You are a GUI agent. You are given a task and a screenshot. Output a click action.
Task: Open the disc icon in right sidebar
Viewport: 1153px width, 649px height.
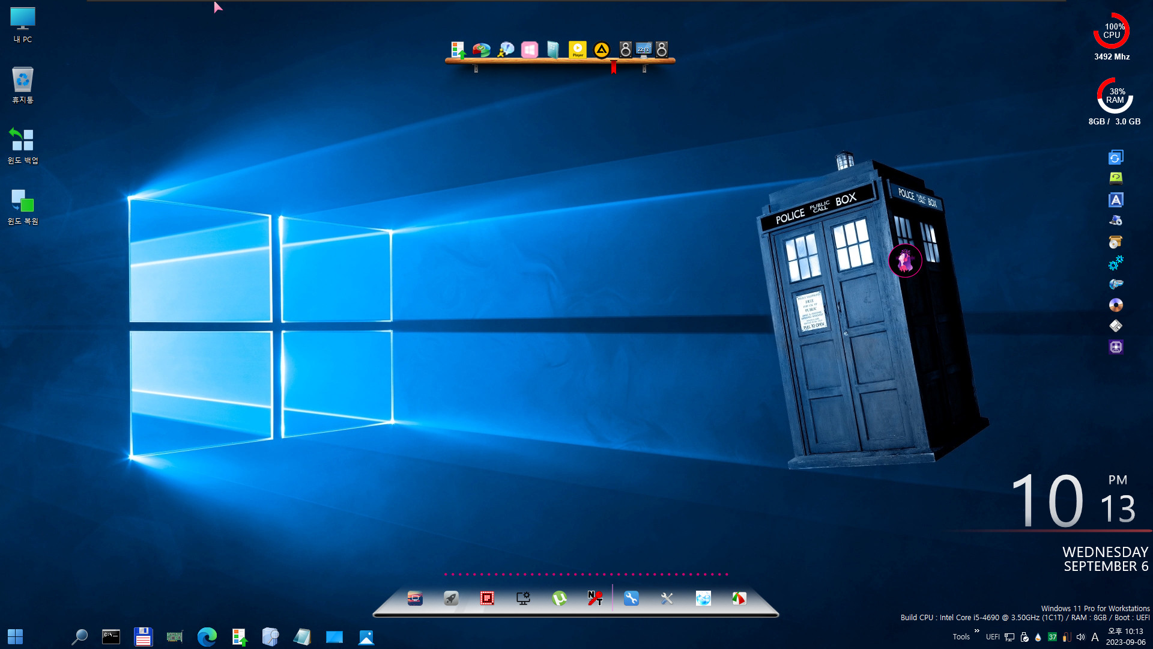(x=1116, y=305)
